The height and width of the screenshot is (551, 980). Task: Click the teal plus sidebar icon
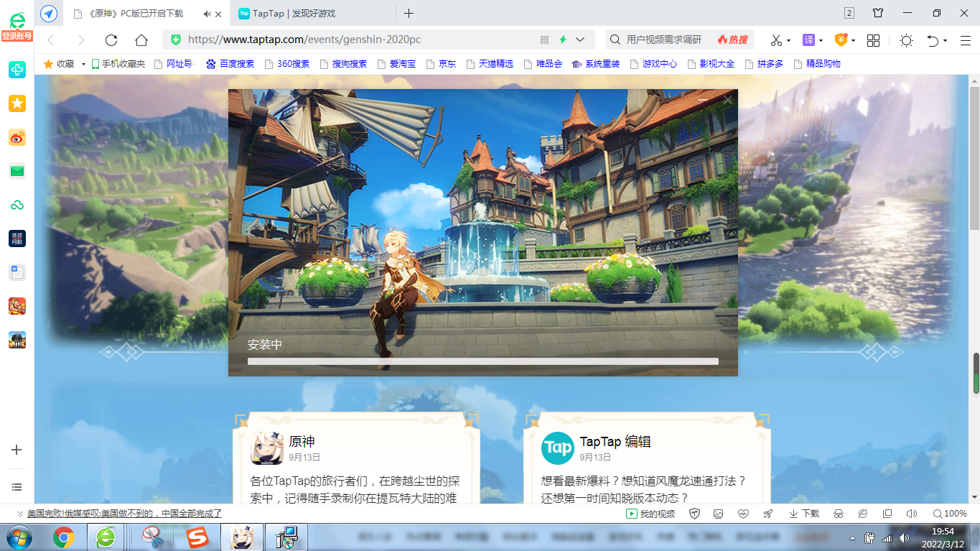(17, 70)
